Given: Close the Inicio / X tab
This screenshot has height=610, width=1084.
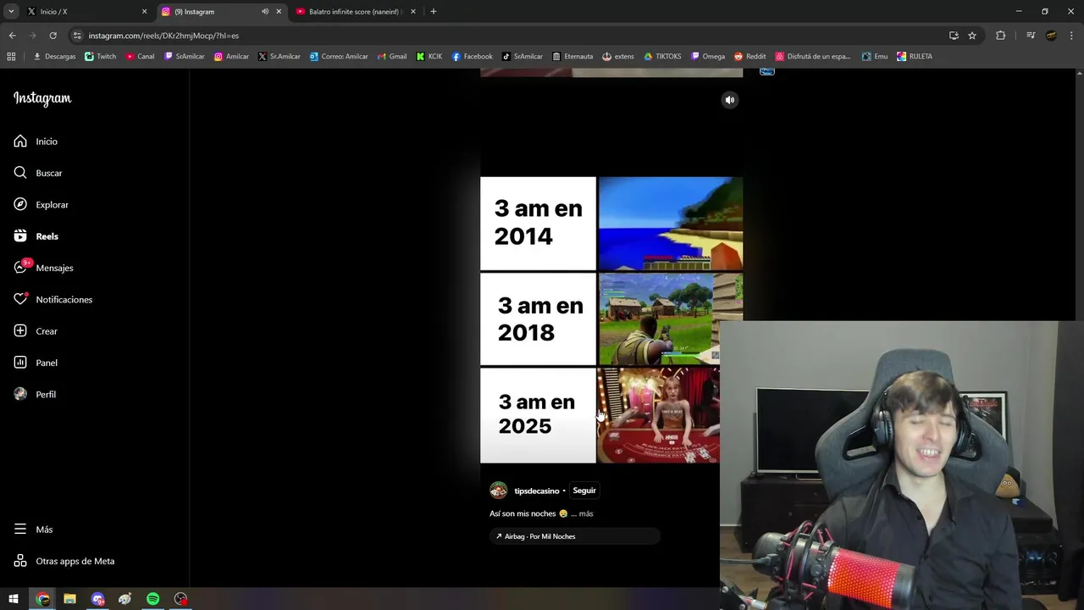Looking at the screenshot, I should [x=144, y=12].
